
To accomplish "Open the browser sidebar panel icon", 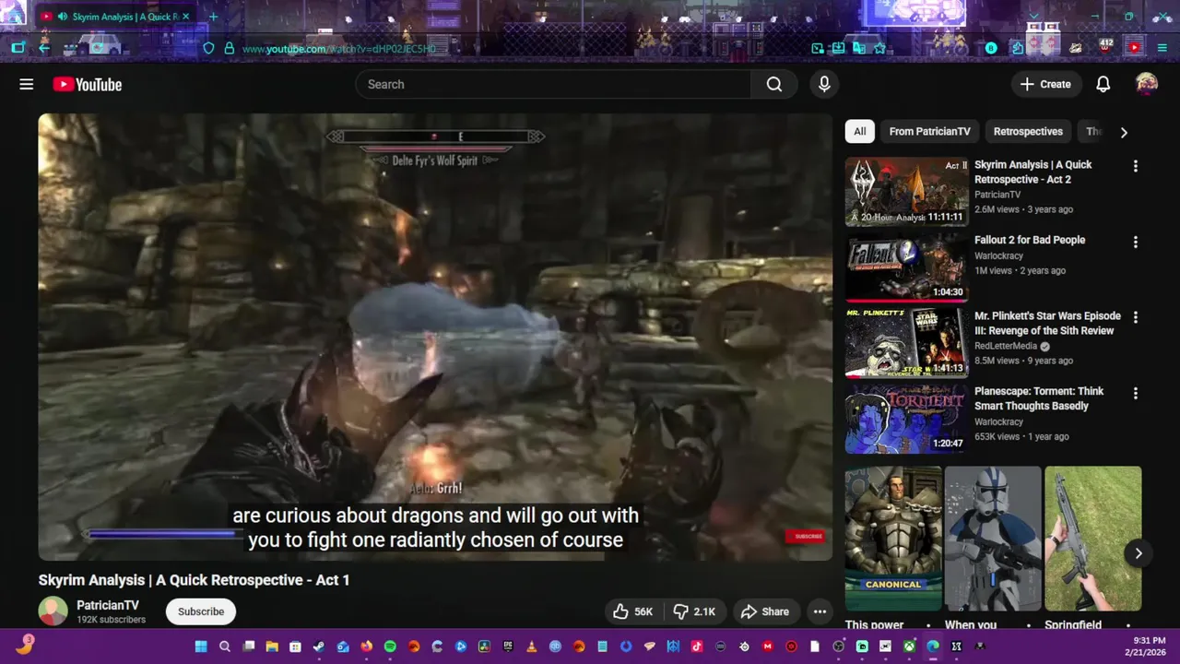I will pos(18,48).
